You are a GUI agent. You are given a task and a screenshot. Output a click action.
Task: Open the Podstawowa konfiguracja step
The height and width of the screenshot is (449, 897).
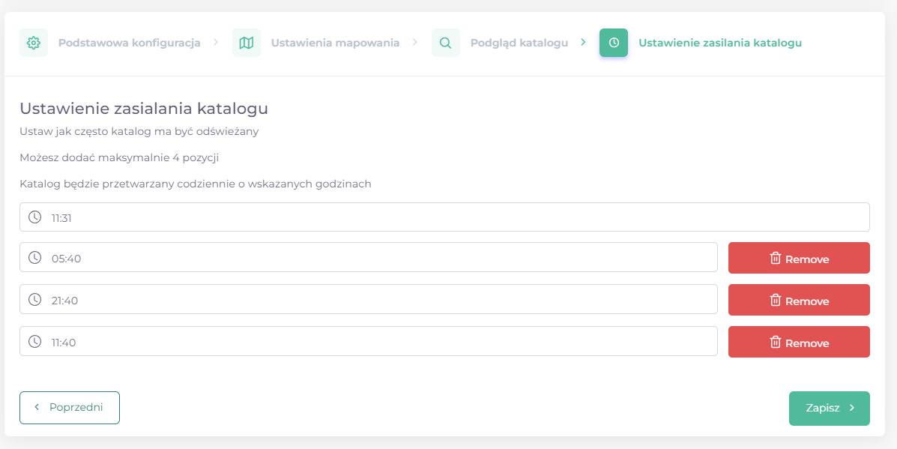click(130, 43)
